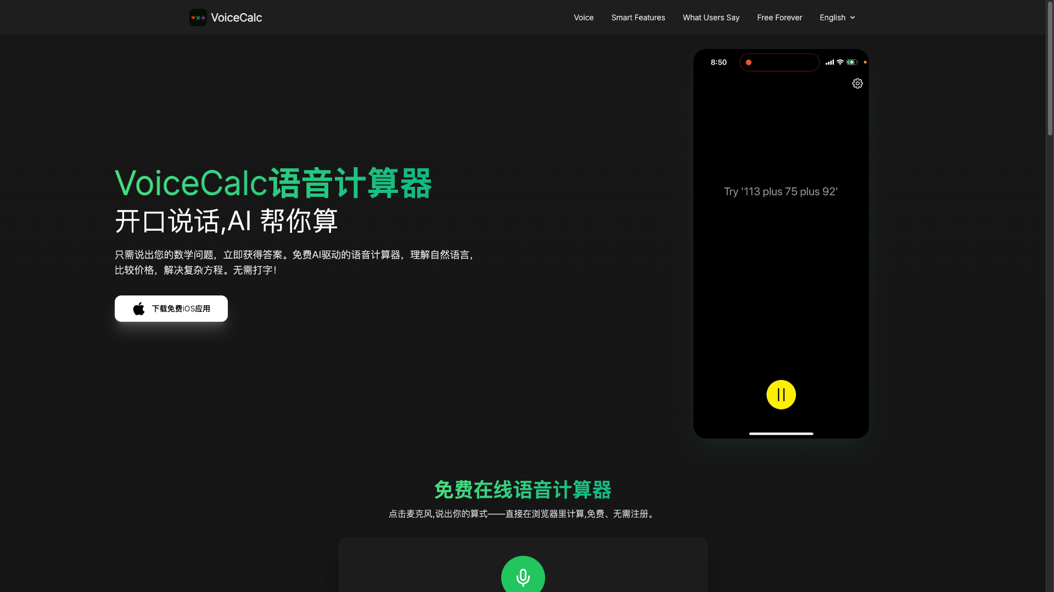Expand the English language dropdown
Viewport: 1054px width, 592px height.
coord(837,18)
